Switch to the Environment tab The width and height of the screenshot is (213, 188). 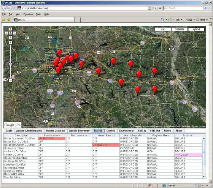click(126, 131)
